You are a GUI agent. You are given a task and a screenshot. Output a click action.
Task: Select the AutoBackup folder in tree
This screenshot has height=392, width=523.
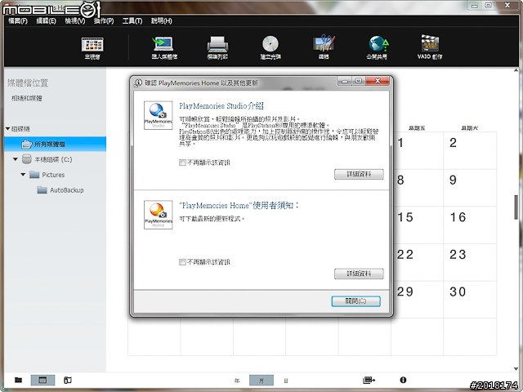coord(67,190)
